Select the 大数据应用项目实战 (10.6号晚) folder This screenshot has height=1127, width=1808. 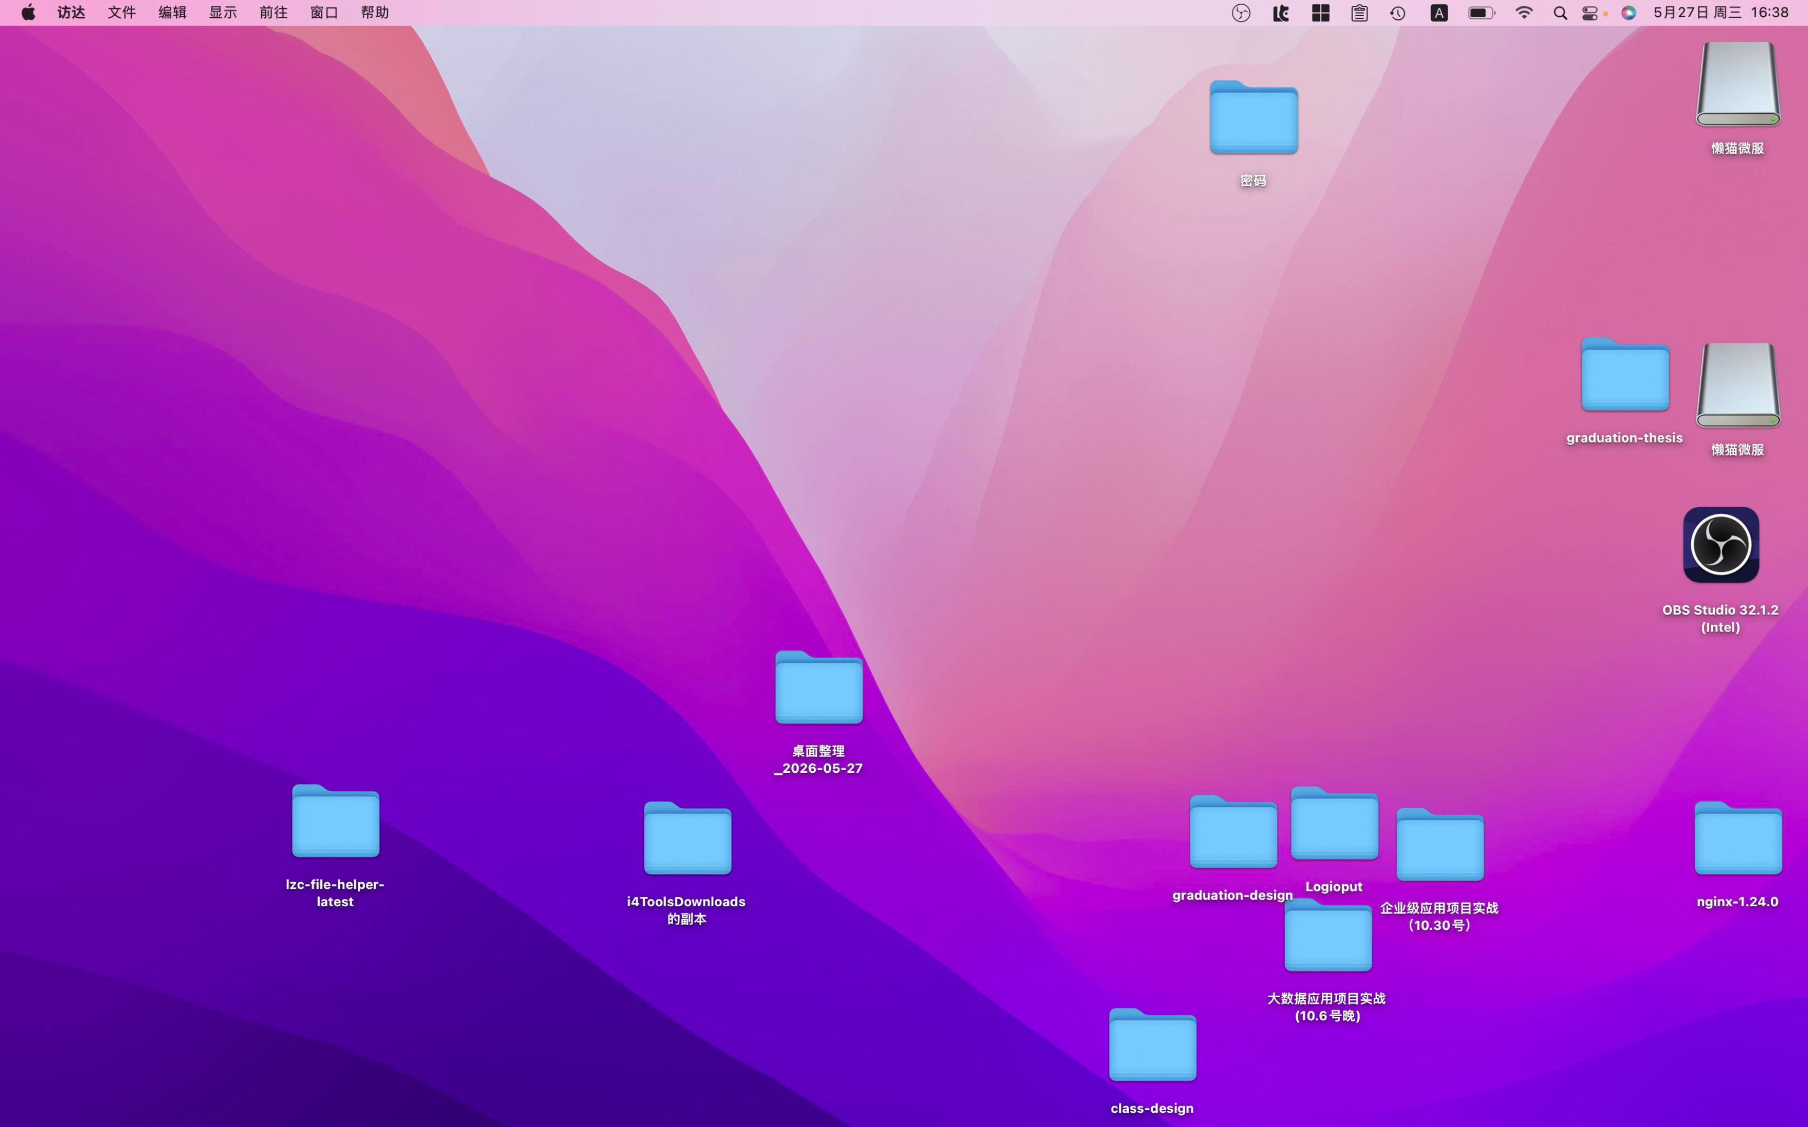click(1328, 934)
